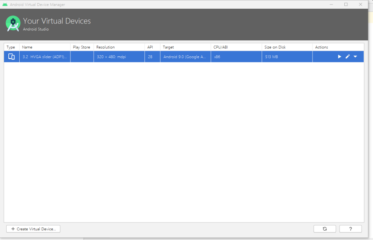Click the Create Virtual Device button
The image size is (373, 240).
pos(33,229)
